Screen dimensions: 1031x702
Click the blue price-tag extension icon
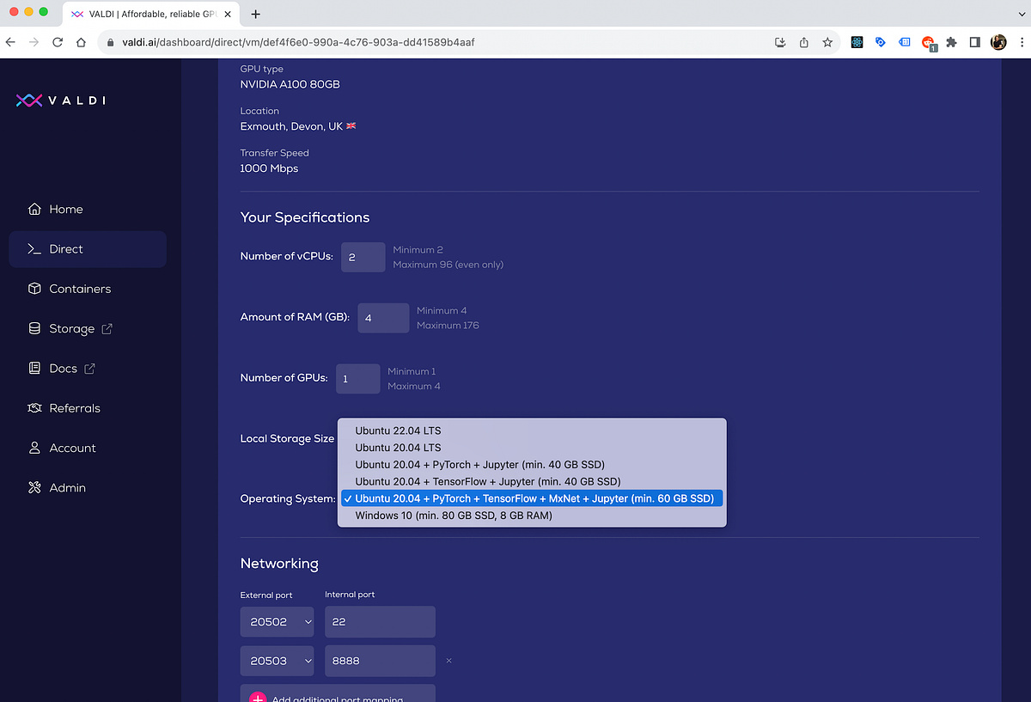[x=881, y=42]
